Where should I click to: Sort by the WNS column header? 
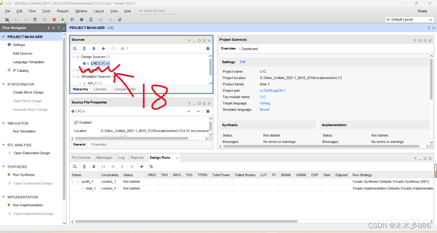tap(152, 175)
